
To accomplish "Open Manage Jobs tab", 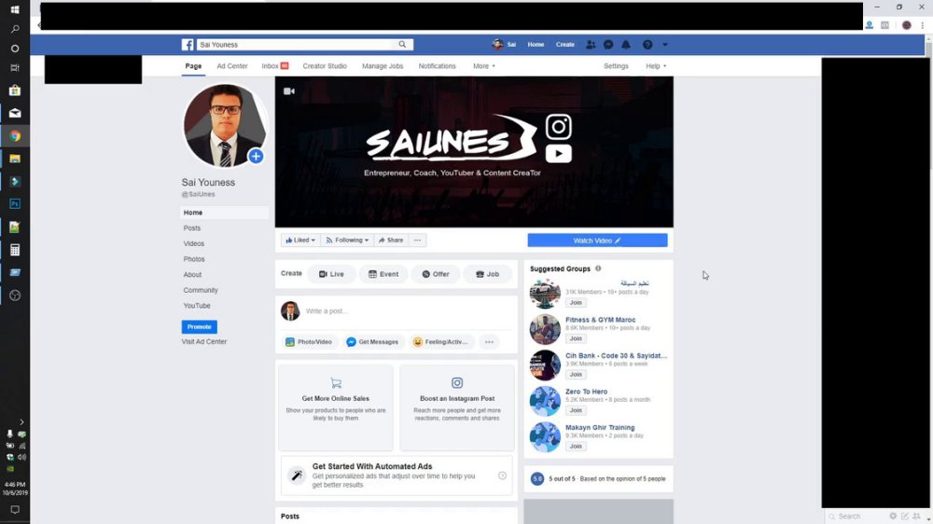I will [x=383, y=66].
